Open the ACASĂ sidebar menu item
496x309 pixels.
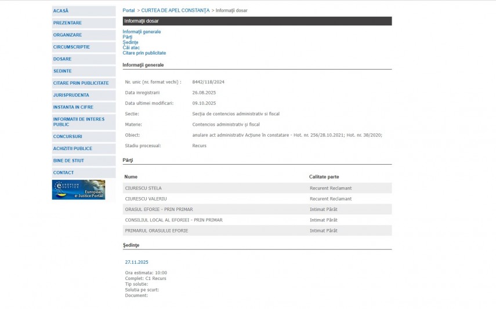click(x=61, y=11)
